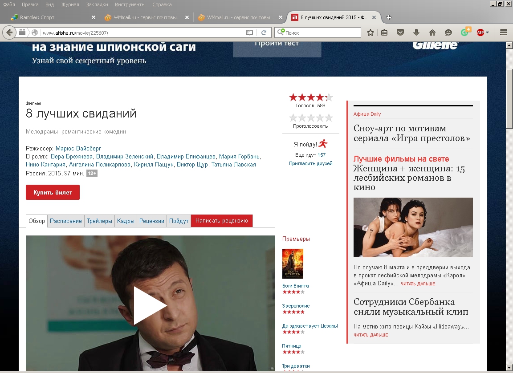Open the Лучшие фильмы на свете link

(401, 159)
